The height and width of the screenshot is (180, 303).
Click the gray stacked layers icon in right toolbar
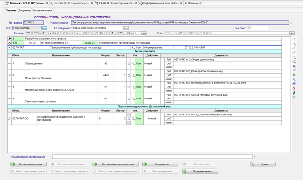tap(294, 84)
